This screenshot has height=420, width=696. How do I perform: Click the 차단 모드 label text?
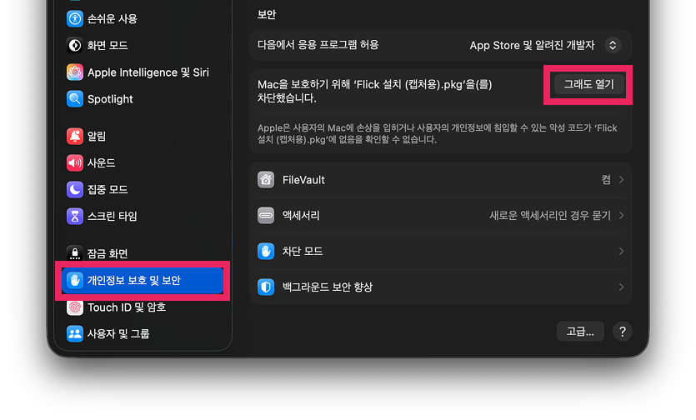[303, 252]
